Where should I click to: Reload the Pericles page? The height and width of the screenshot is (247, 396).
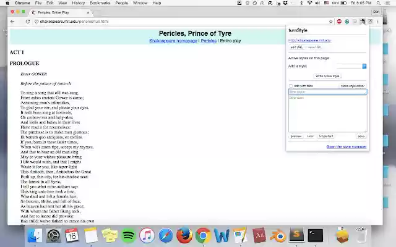click(x=28, y=22)
